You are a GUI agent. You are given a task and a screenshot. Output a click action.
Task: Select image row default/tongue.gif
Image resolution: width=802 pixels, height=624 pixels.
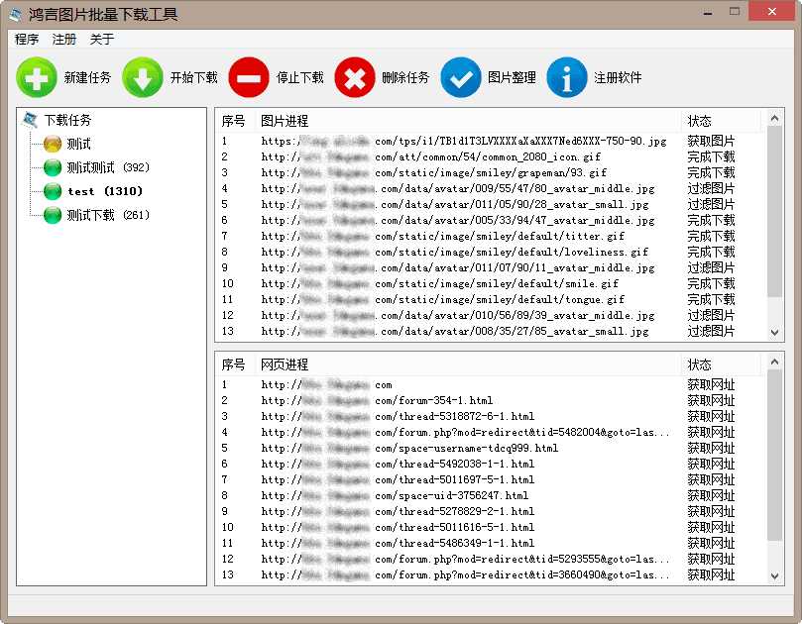tap(491, 299)
